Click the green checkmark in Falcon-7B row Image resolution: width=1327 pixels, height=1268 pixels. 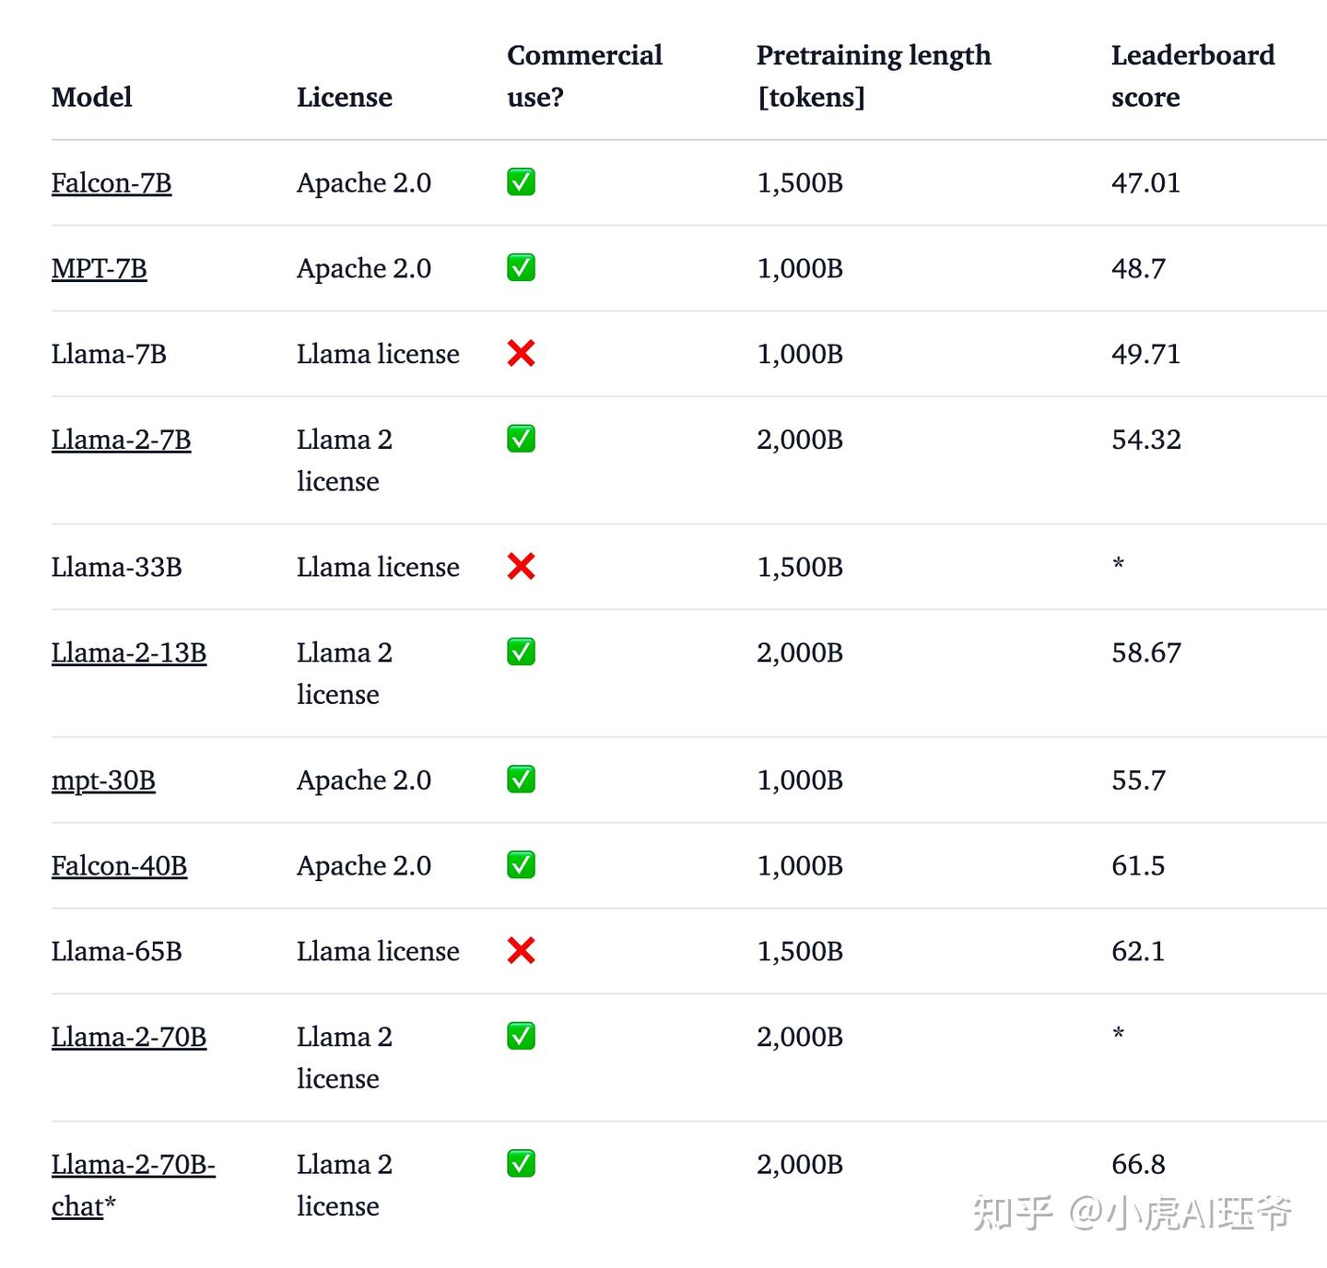pos(521,182)
